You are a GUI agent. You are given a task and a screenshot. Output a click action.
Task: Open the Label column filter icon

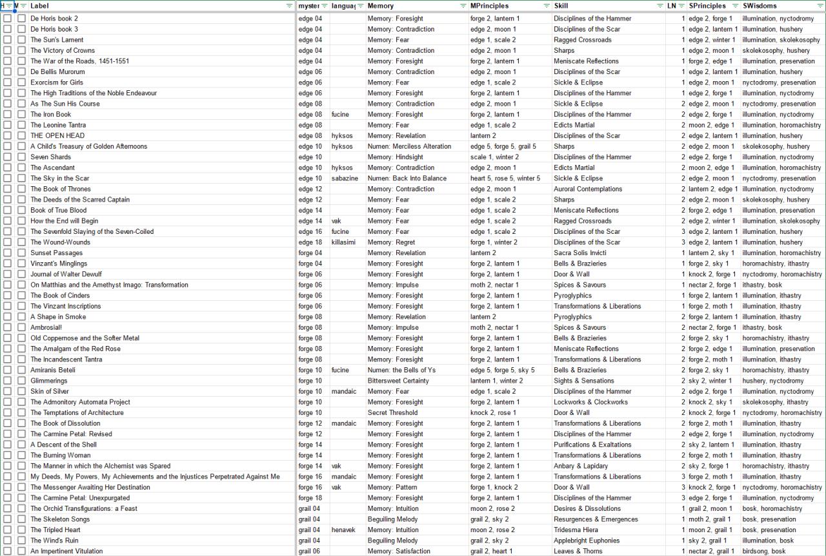(289, 6)
